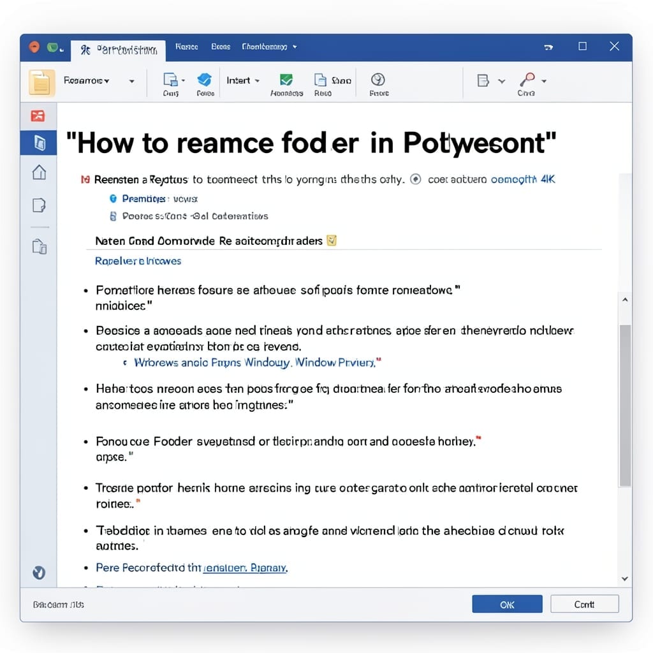This screenshot has height=653, width=653.
Task: Click the round blue icon at the sidebar bottom
Action: 39,573
